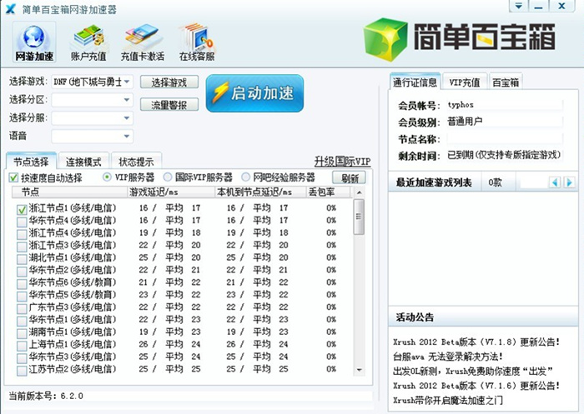584x414 pixels.
Task: Switch to the 百宝箱 tab
Action: point(506,82)
